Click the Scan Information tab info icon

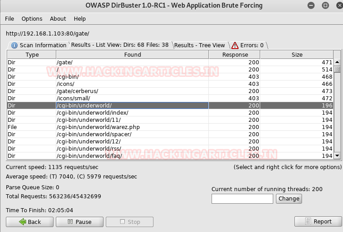pyautogui.click(x=14, y=45)
